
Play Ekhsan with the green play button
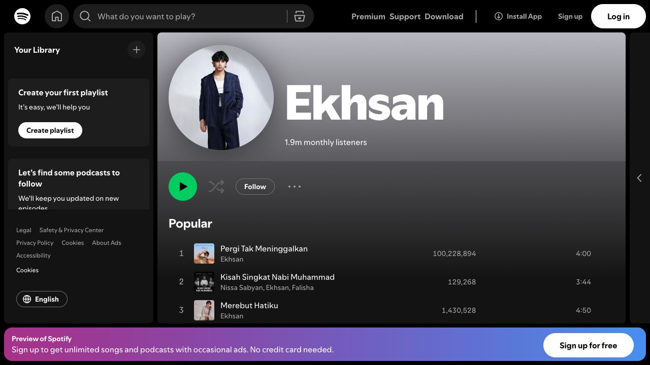click(x=183, y=187)
